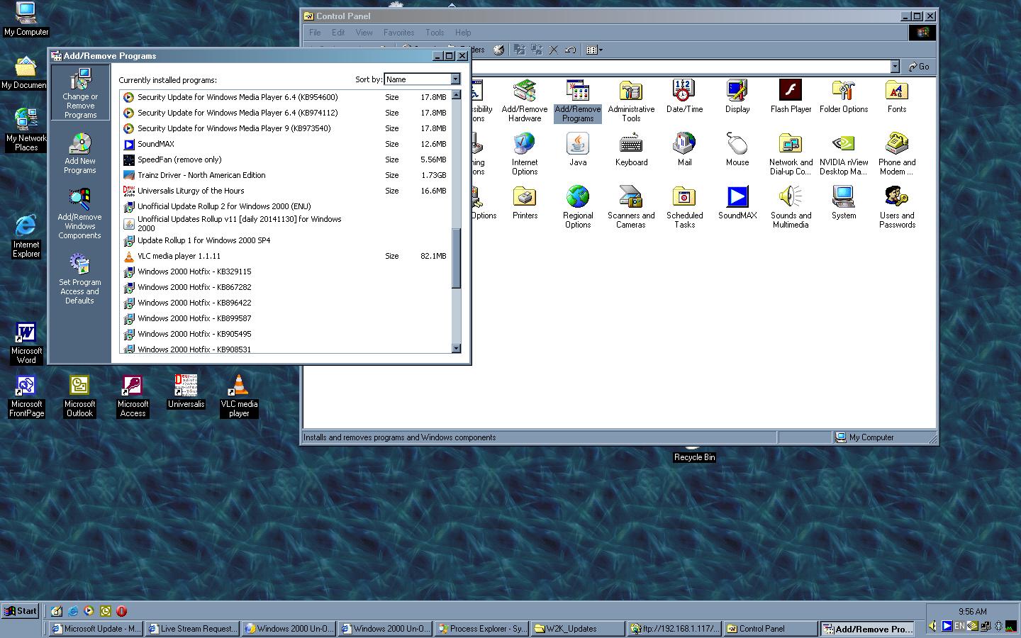
Task: Expand the Sort by Name dropdown
Action: point(455,79)
